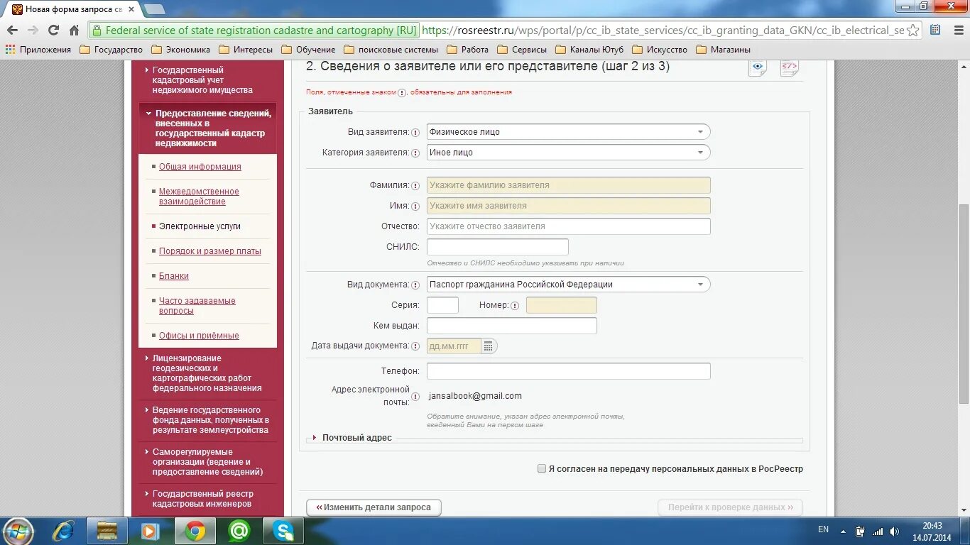Click the browser address bar URL

(x=663, y=31)
